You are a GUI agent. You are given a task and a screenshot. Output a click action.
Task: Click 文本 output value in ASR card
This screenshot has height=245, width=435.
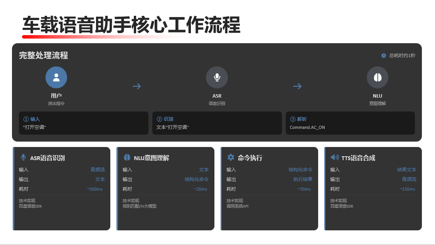click(x=100, y=179)
